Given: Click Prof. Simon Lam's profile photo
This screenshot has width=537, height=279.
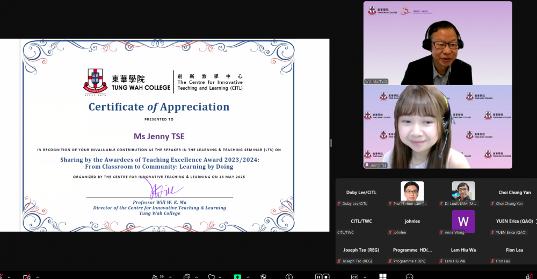Looking at the screenshot, I should point(412,191).
